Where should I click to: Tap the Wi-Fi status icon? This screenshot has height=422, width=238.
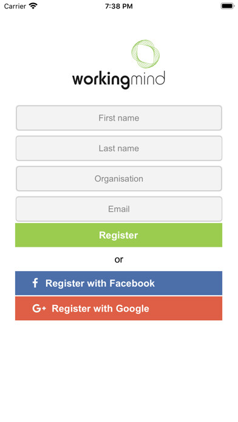coord(33,6)
